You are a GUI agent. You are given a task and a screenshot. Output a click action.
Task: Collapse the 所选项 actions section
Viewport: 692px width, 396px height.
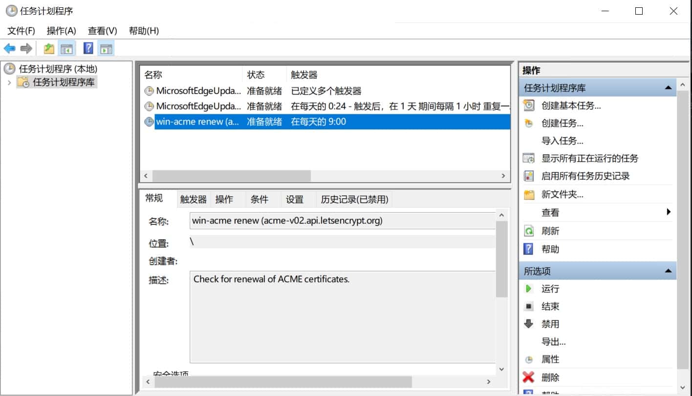(x=668, y=271)
